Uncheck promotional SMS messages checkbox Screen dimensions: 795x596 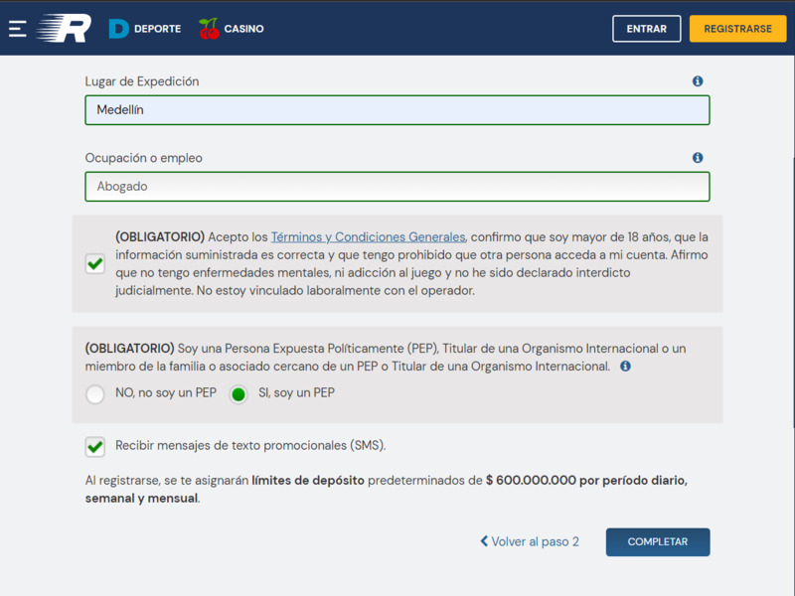pos(94,446)
